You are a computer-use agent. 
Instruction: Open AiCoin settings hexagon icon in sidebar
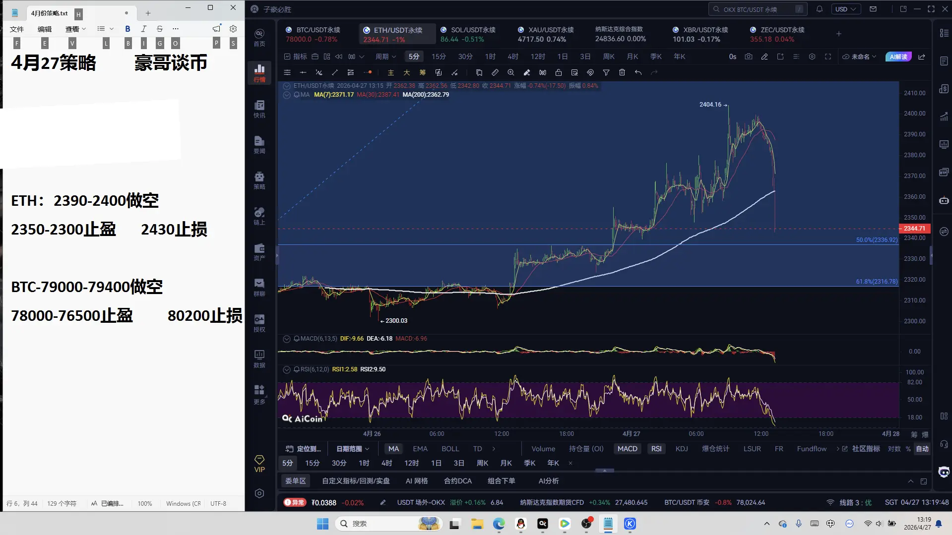259,493
